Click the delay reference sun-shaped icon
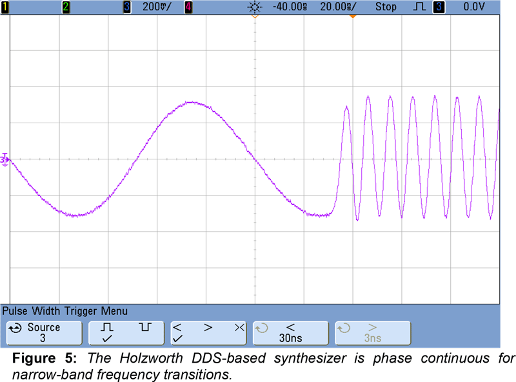516x382 pixels. pyautogui.click(x=255, y=6)
